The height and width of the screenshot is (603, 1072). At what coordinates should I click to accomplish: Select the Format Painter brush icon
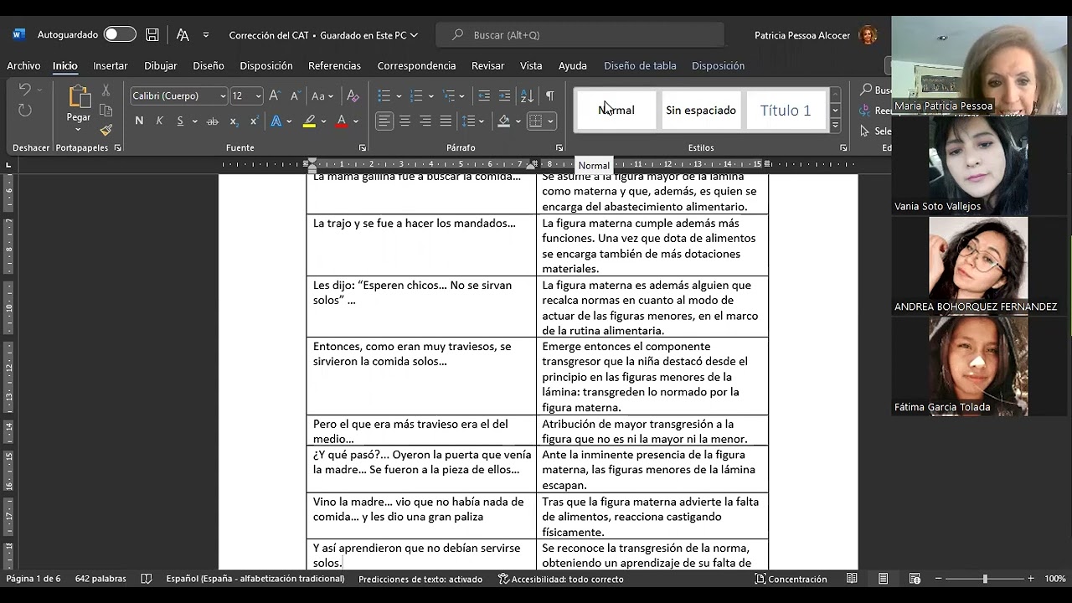[106, 130]
